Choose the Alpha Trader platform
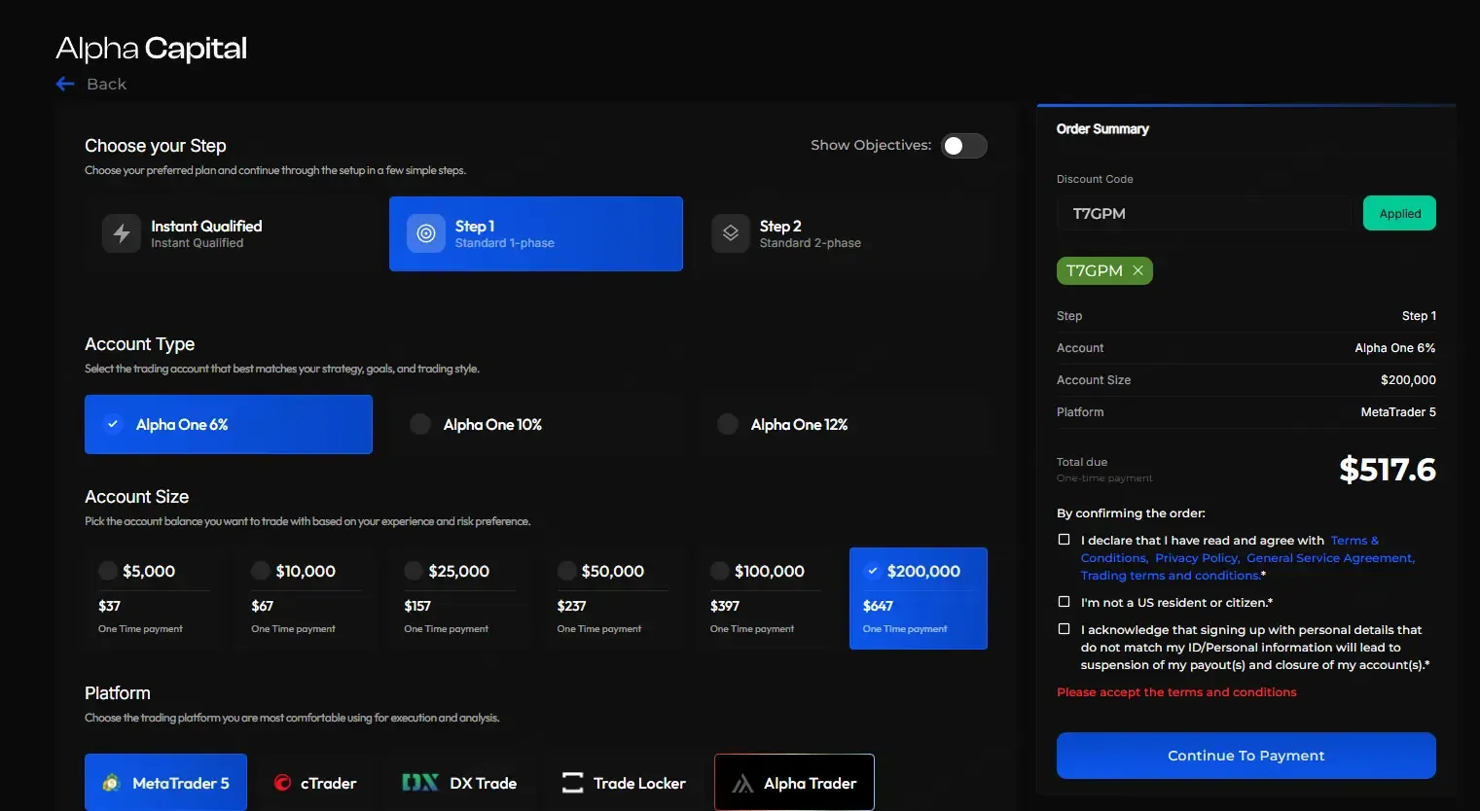 coord(794,782)
